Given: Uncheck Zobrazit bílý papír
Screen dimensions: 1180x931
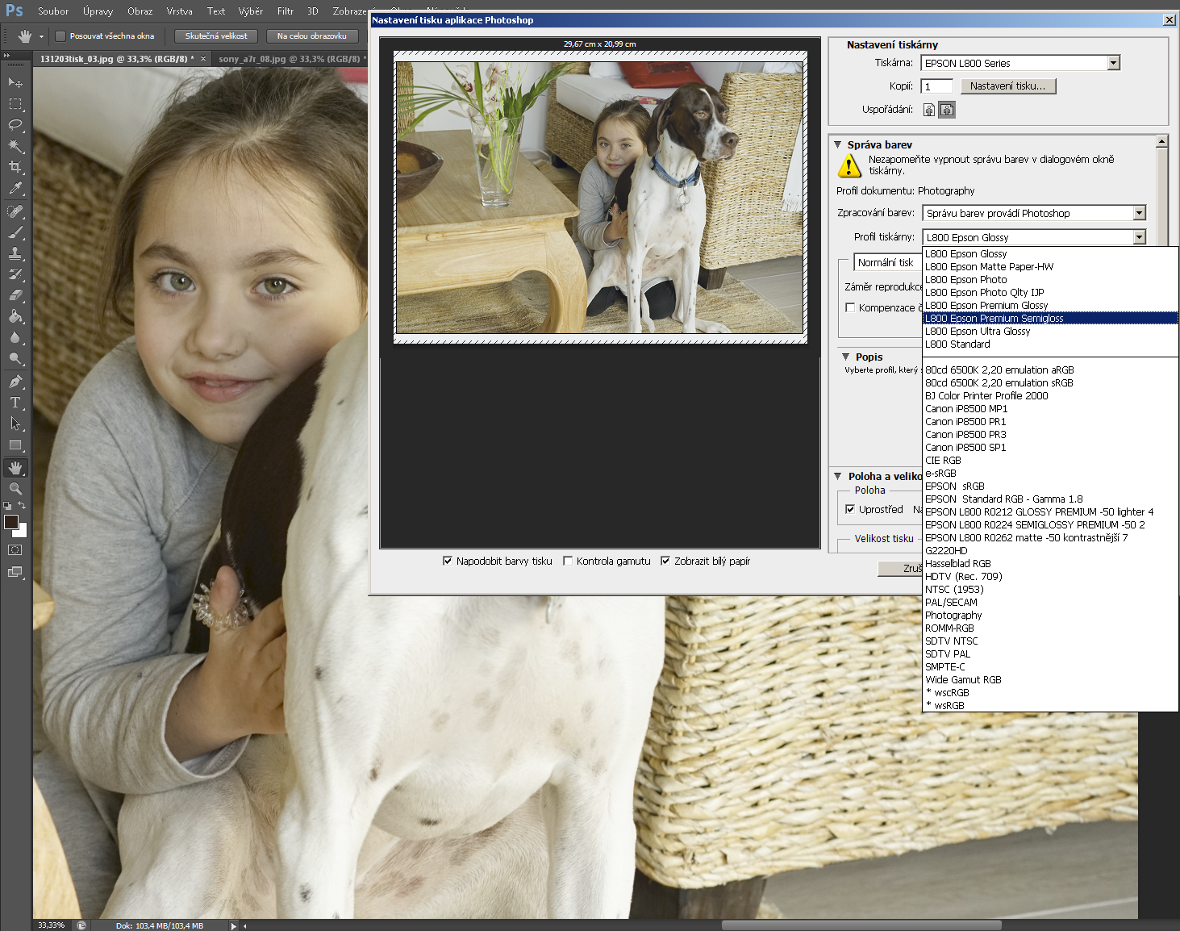Looking at the screenshot, I should [665, 562].
